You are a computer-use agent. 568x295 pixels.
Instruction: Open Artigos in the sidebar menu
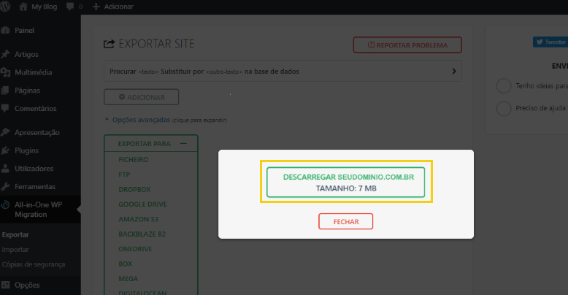(x=26, y=54)
